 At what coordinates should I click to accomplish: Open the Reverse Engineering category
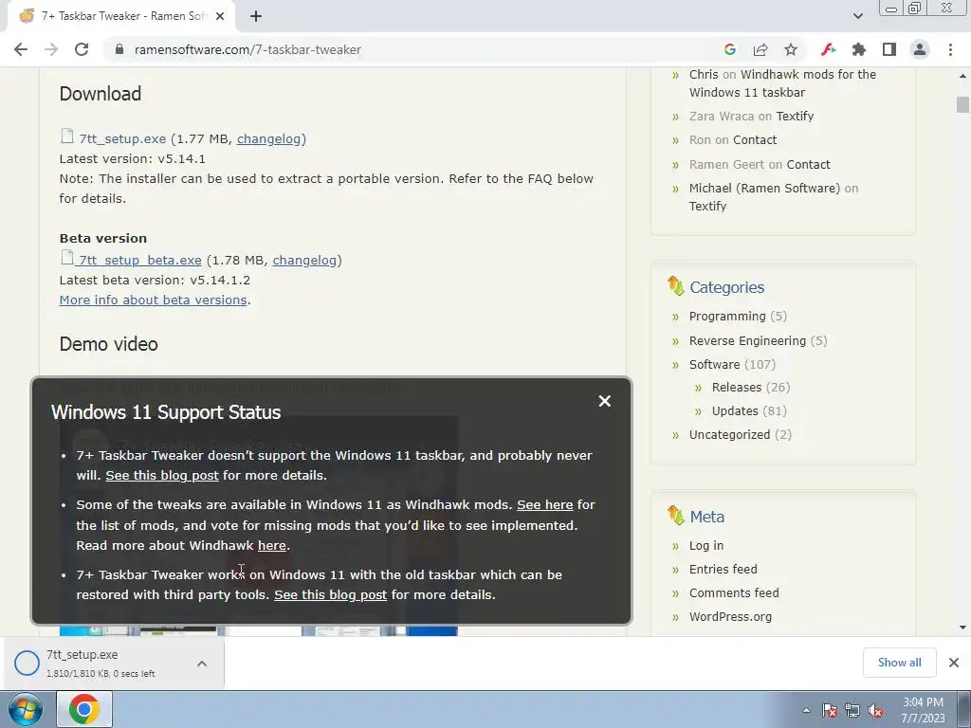[747, 340]
